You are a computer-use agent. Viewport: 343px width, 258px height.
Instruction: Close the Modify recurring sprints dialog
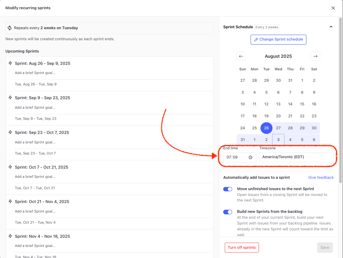[333, 8]
